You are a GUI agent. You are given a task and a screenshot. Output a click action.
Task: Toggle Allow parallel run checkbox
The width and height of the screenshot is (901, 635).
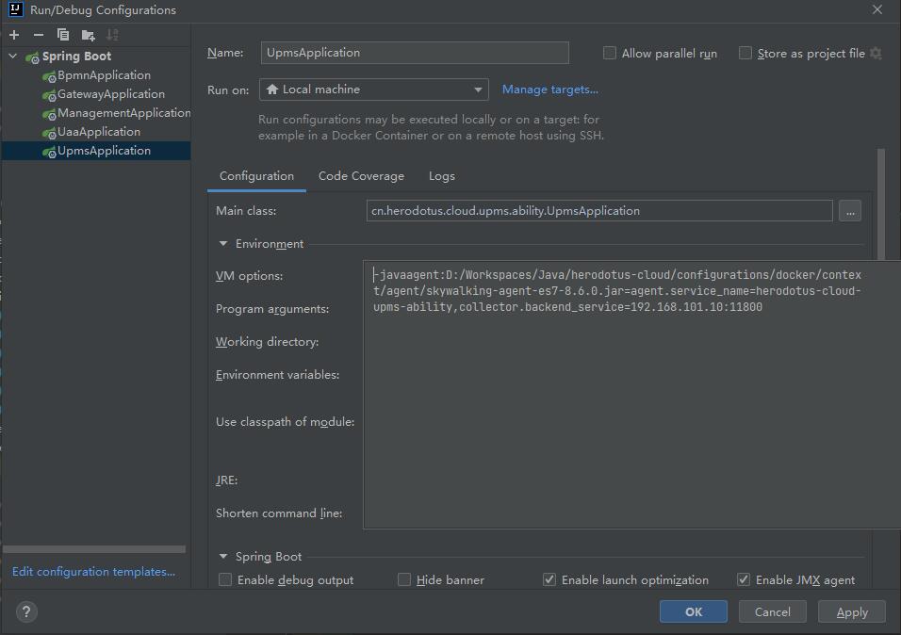(x=610, y=54)
